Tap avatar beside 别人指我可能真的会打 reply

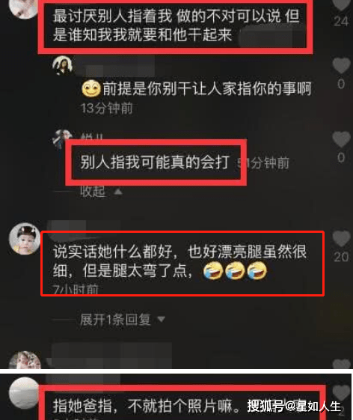[62, 139]
